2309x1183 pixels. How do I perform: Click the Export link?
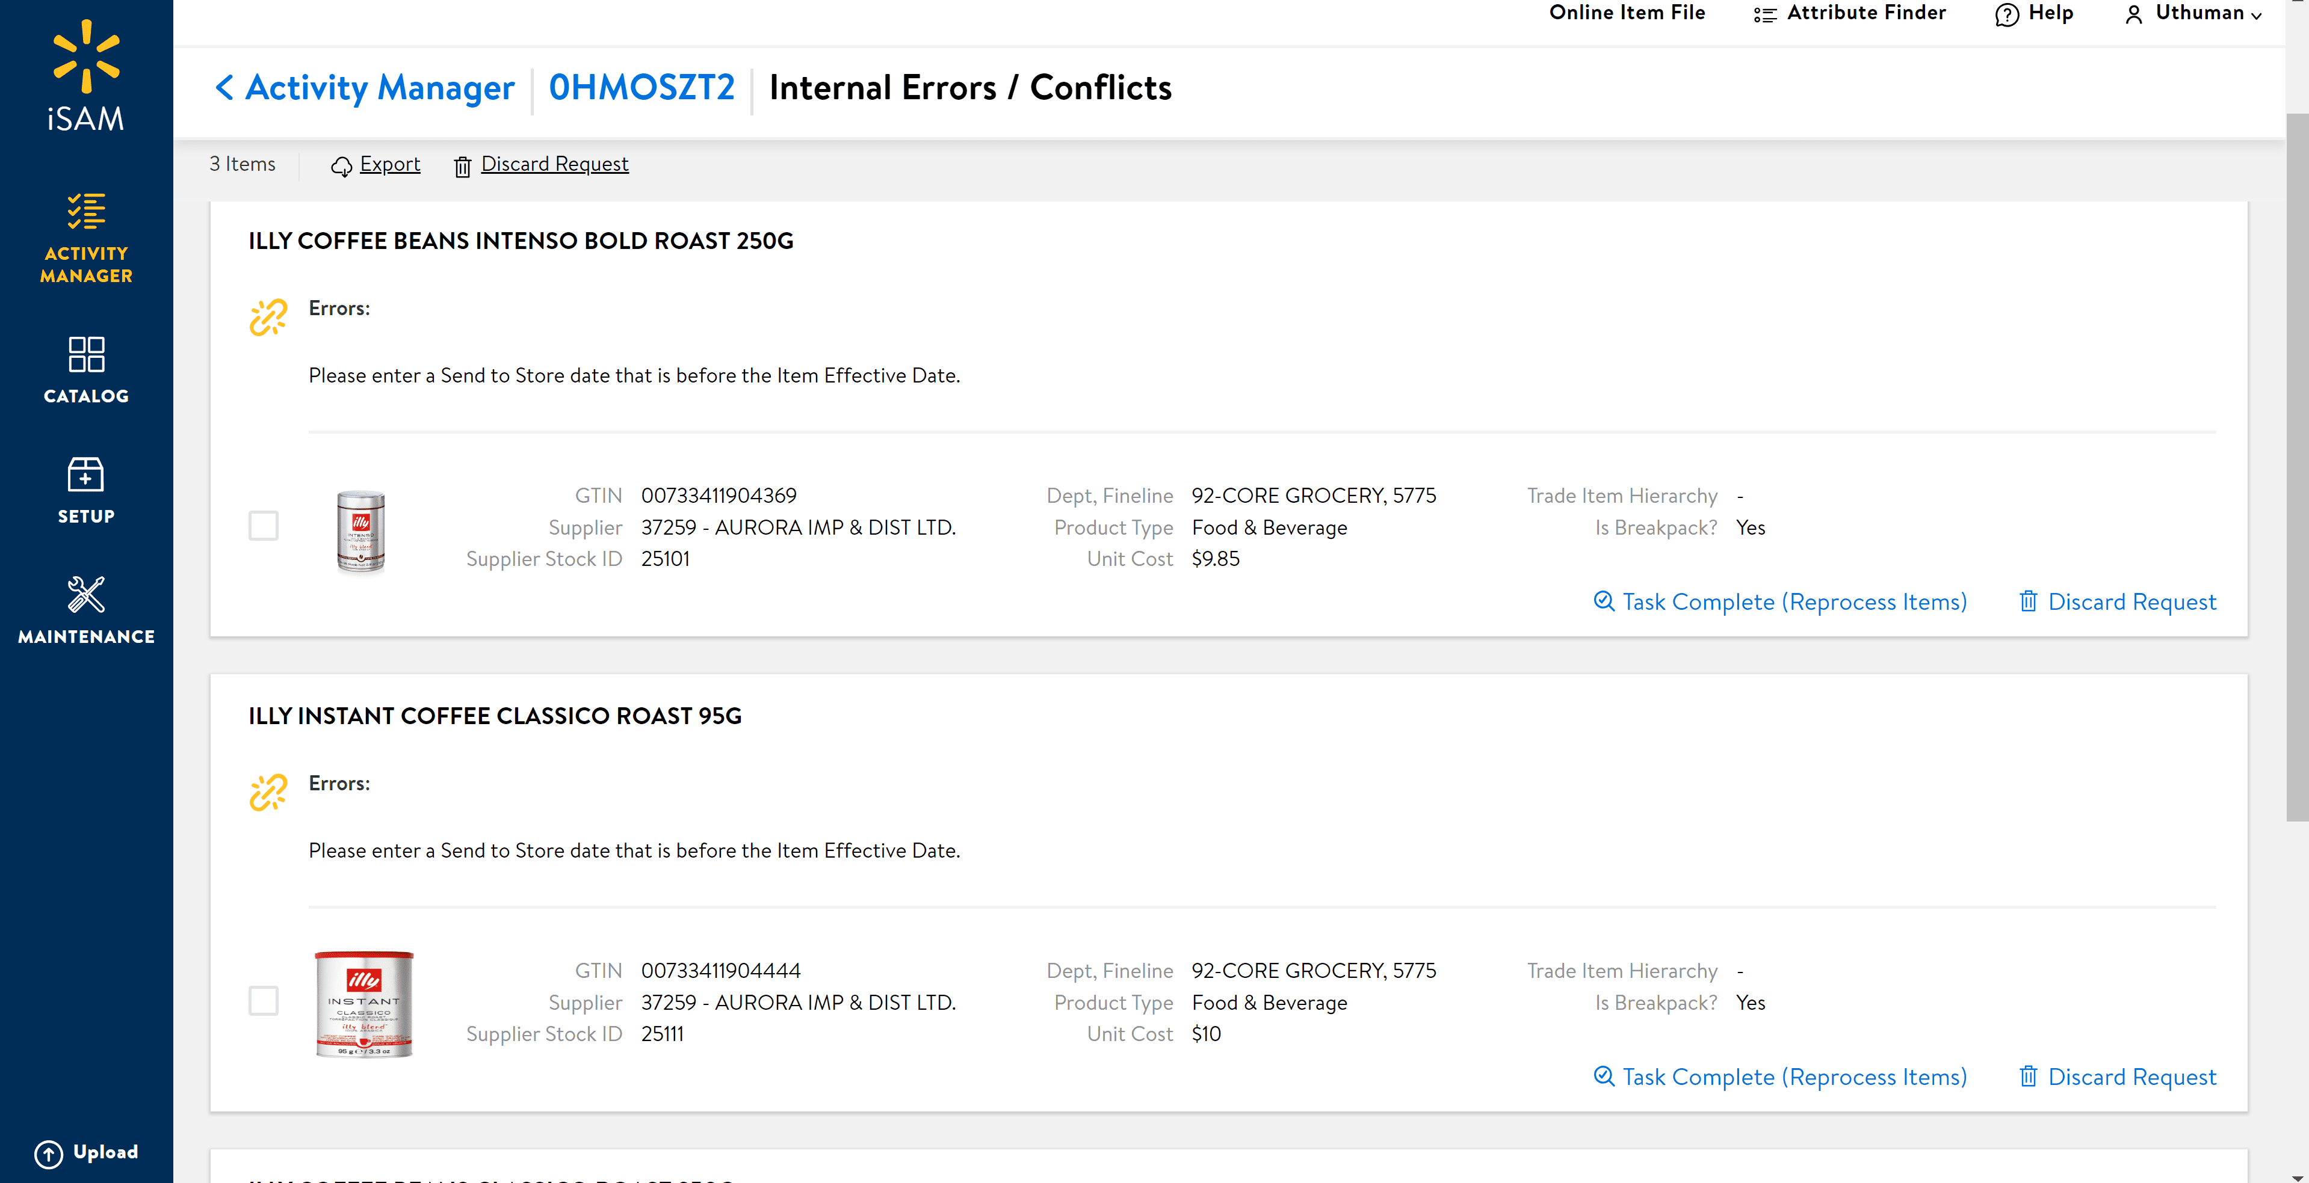(390, 164)
